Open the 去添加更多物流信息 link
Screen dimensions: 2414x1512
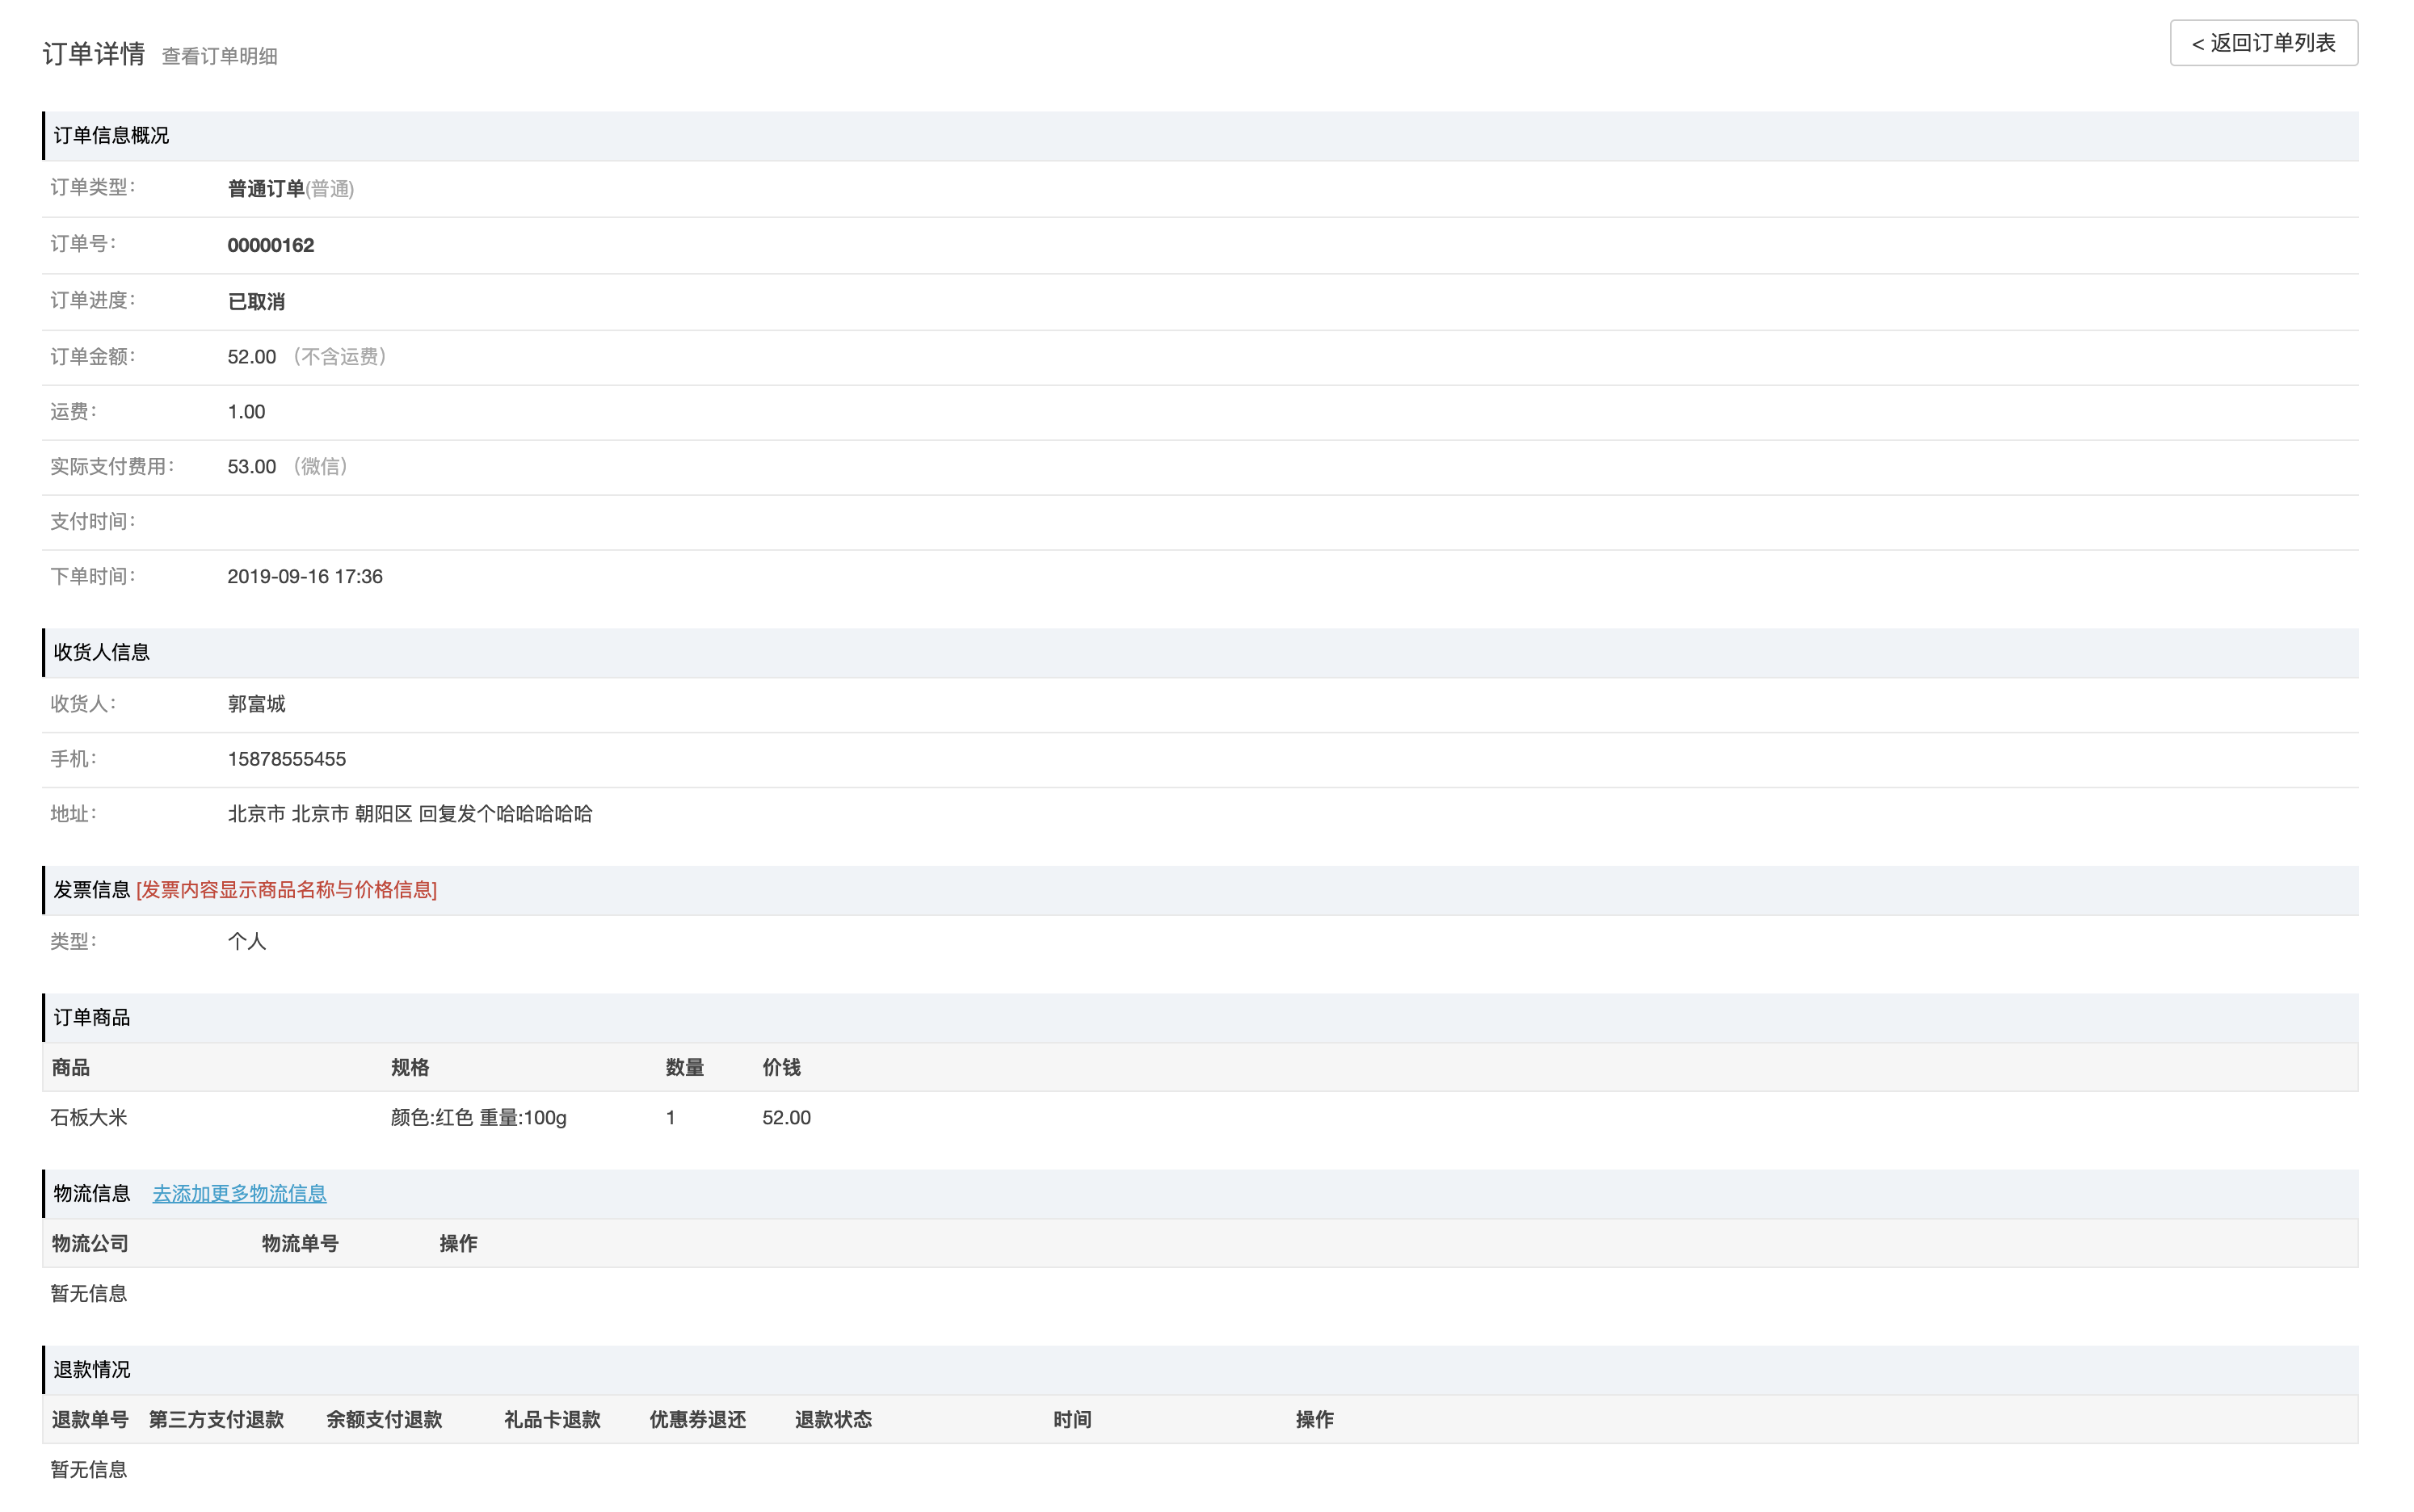tap(239, 1193)
